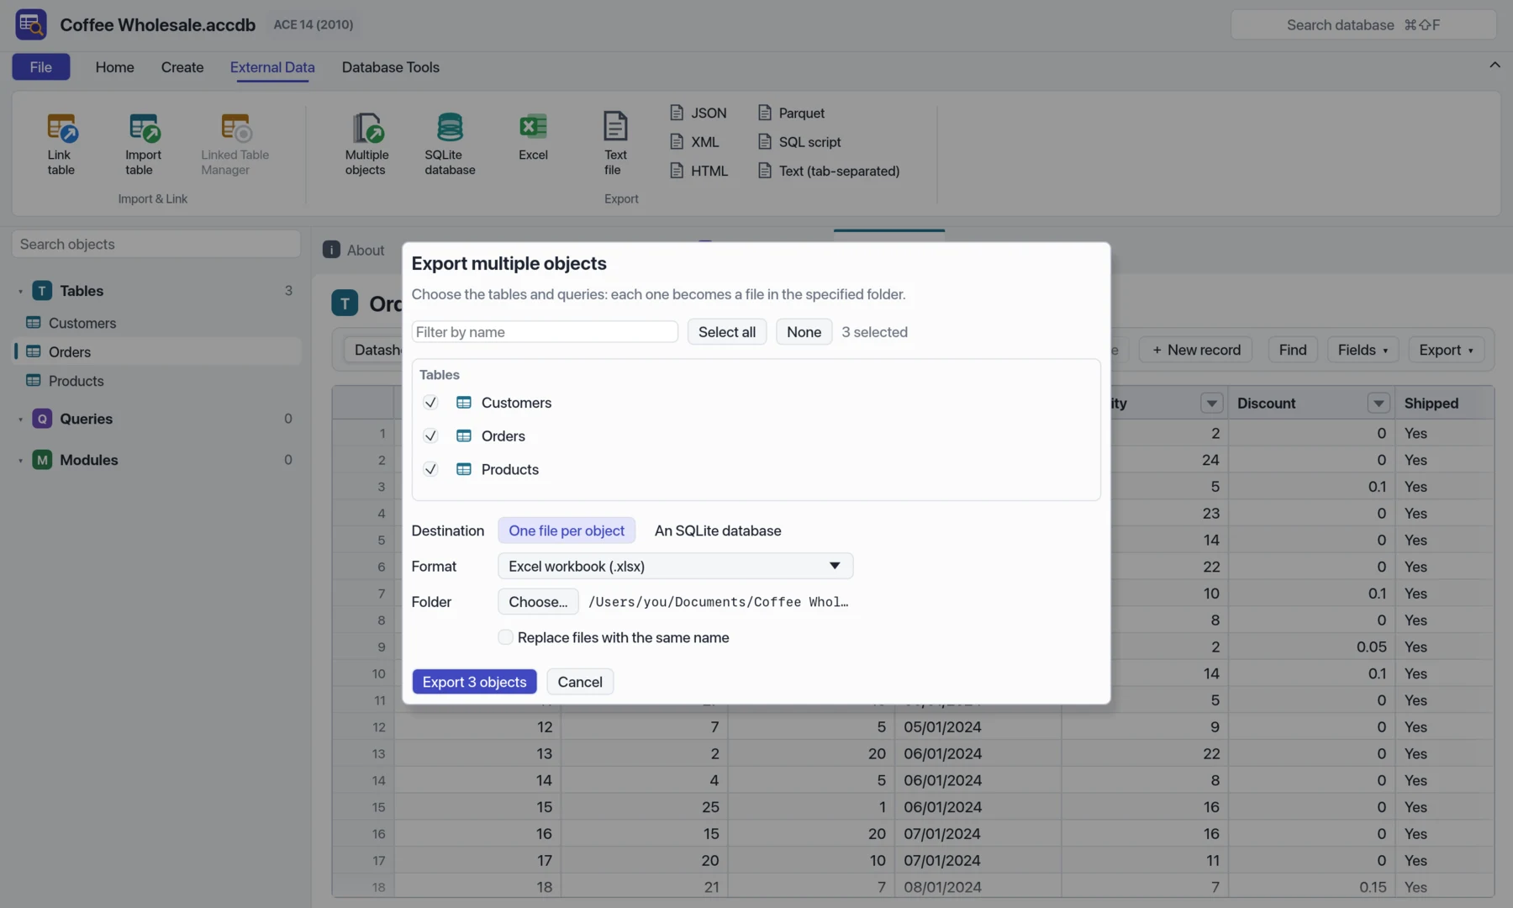Export as SQL script
Screen dimensions: 1513x908
[x=799, y=142]
